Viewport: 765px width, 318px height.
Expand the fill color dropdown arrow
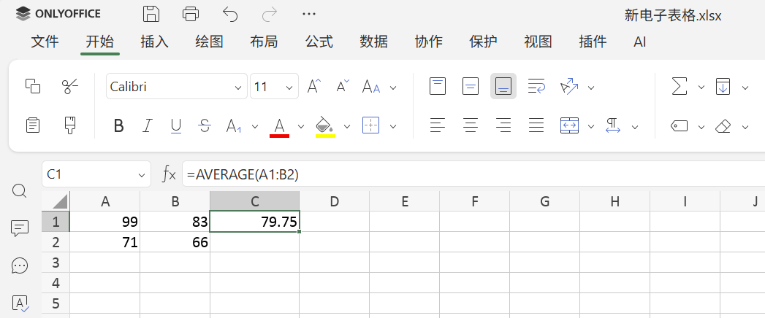347,127
